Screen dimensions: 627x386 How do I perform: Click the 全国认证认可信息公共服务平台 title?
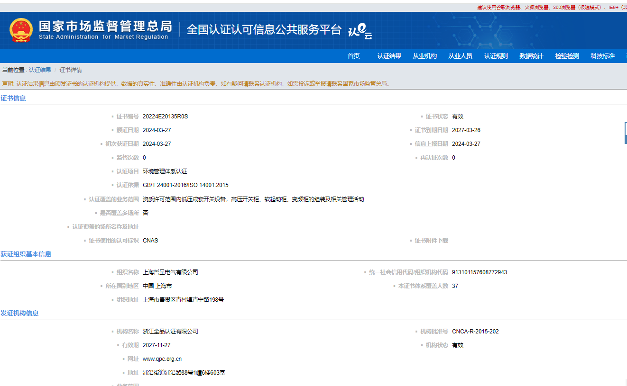point(264,29)
